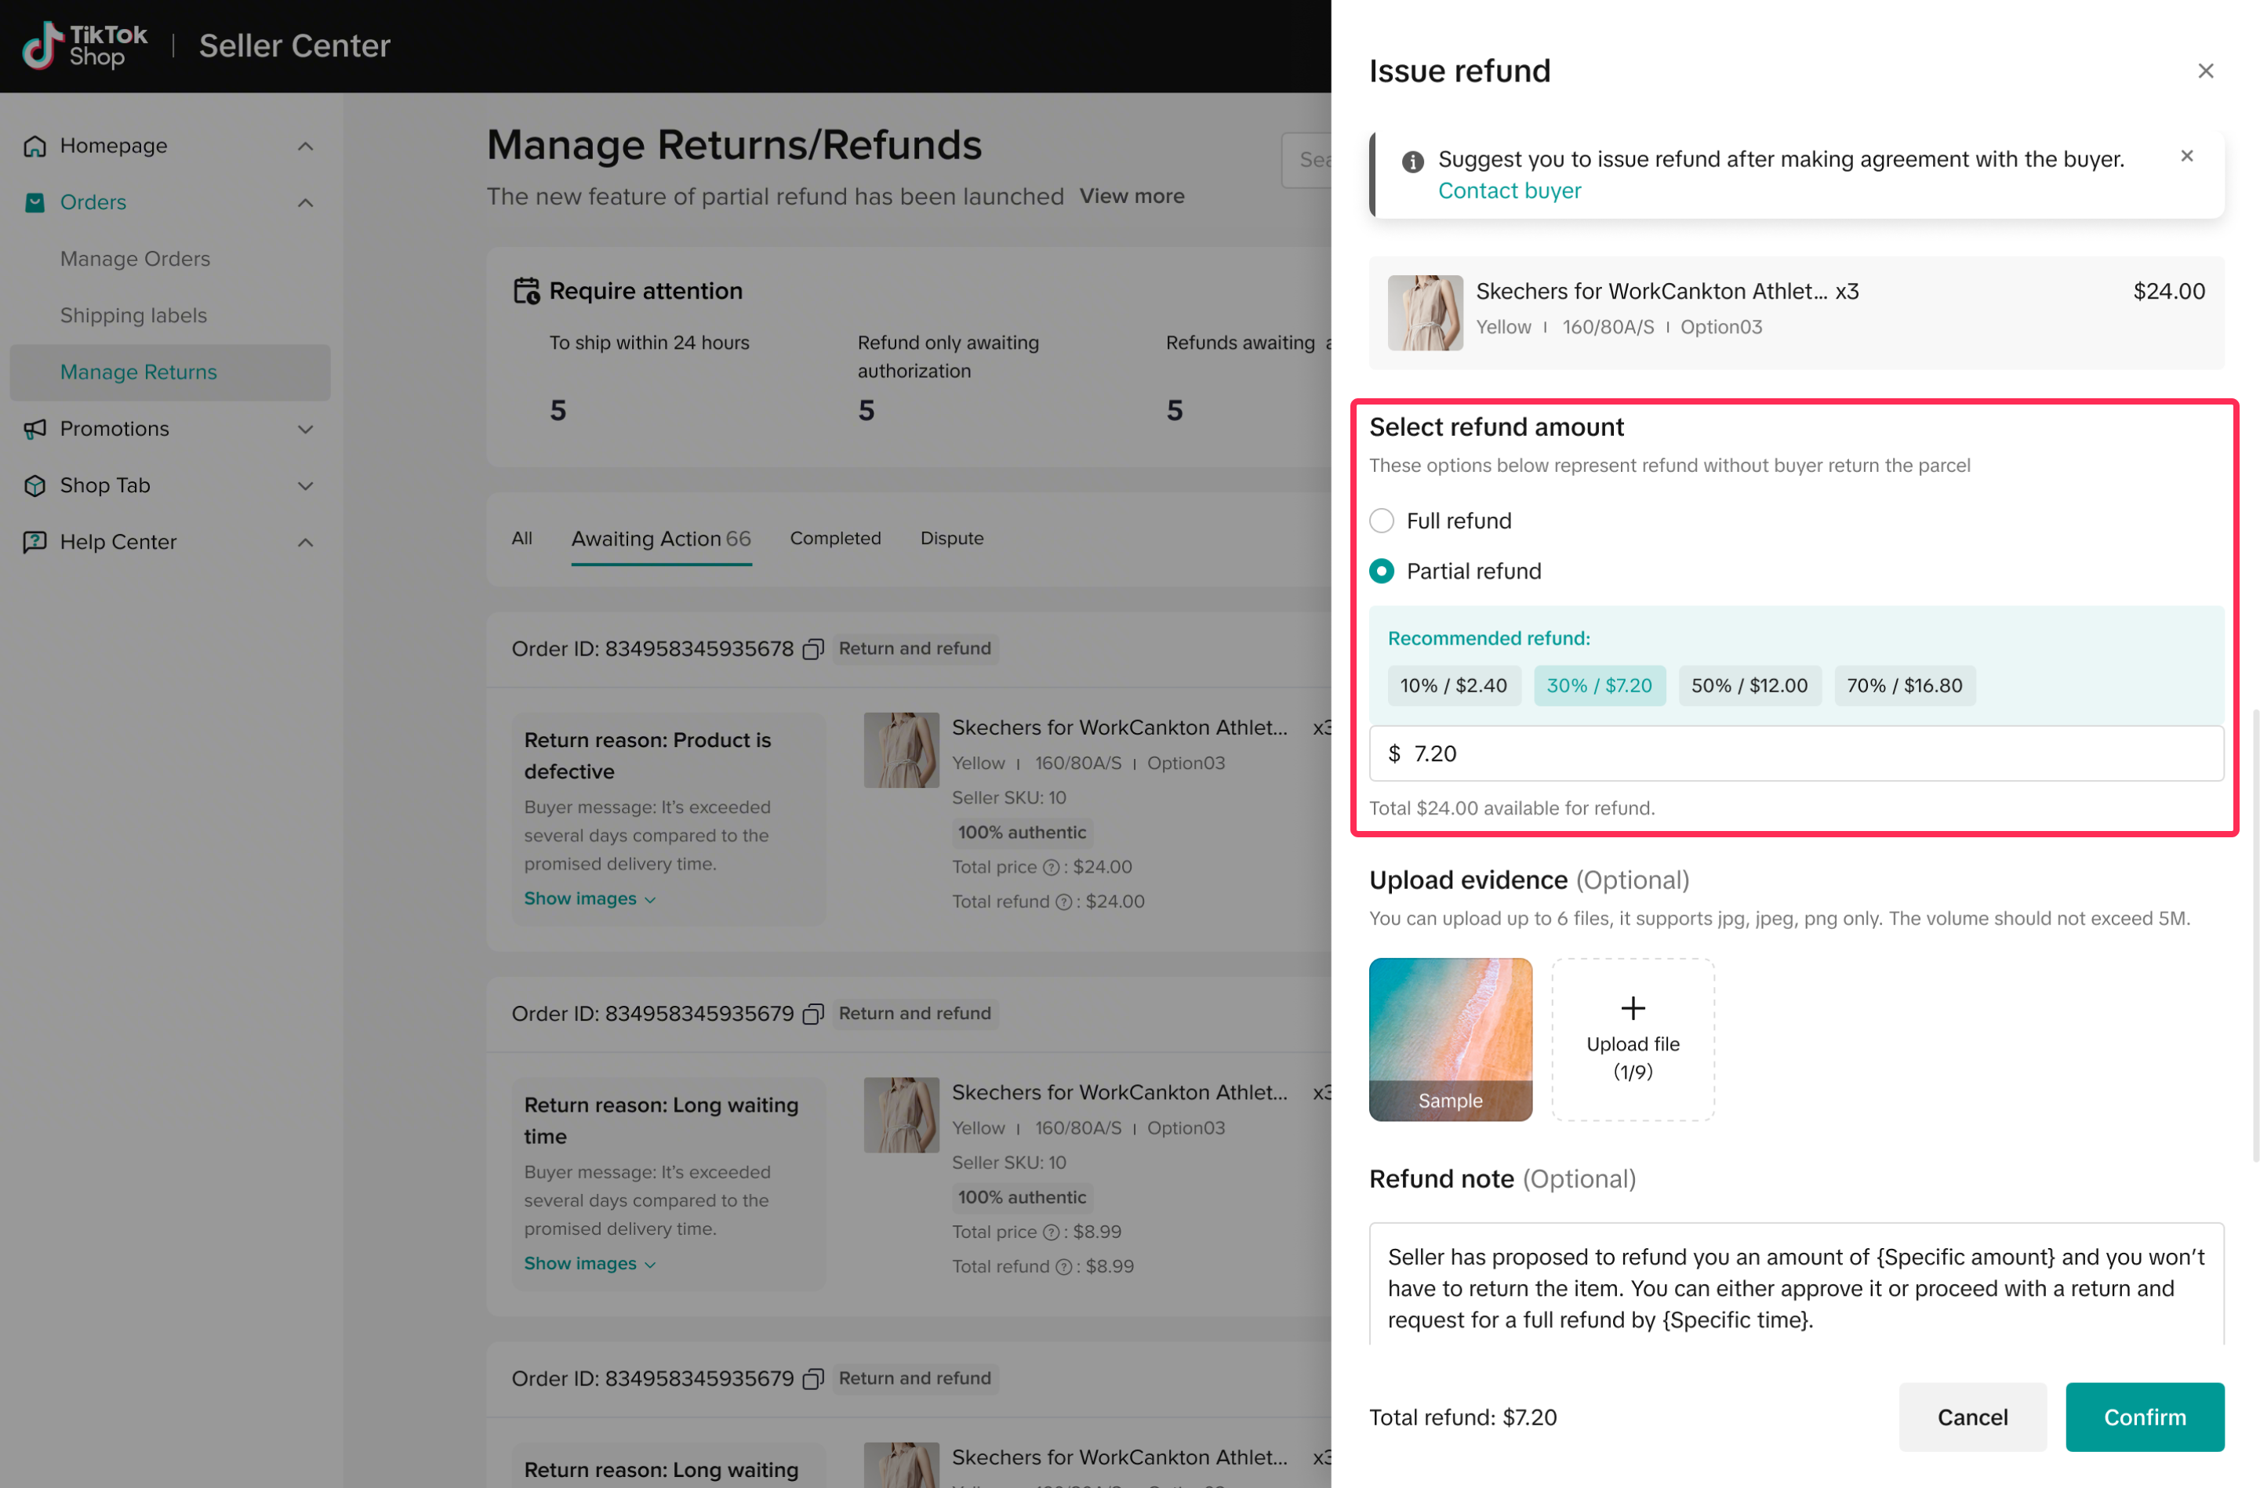2260x1488 pixels.
Task: Dismiss the refund suggestion banner with X
Action: coord(2187,156)
